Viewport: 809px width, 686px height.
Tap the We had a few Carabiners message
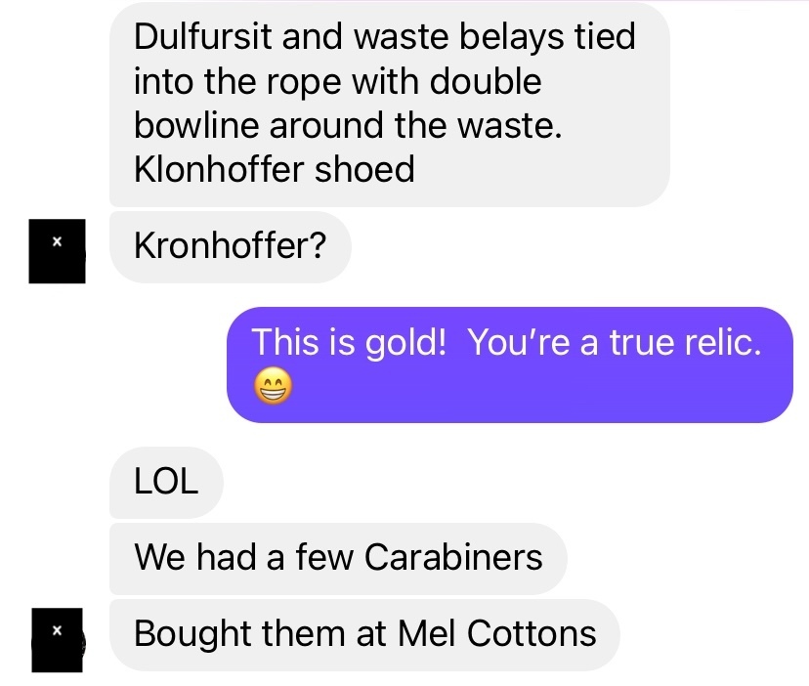[x=338, y=559]
